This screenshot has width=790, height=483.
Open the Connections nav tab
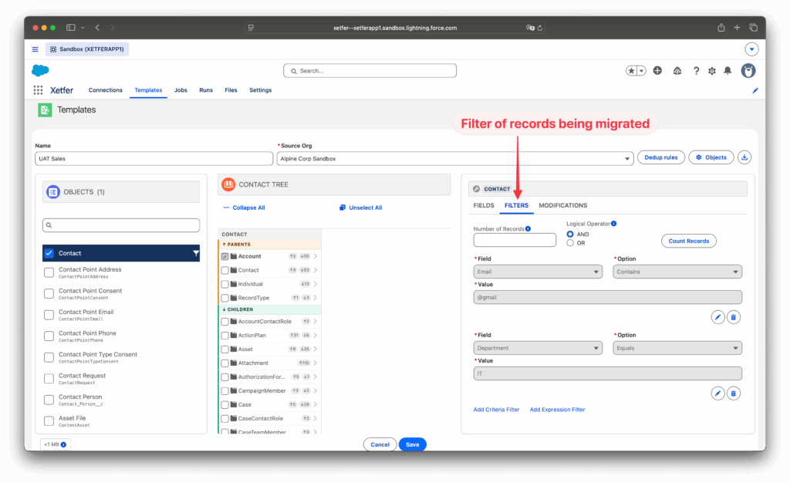(105, 90)
